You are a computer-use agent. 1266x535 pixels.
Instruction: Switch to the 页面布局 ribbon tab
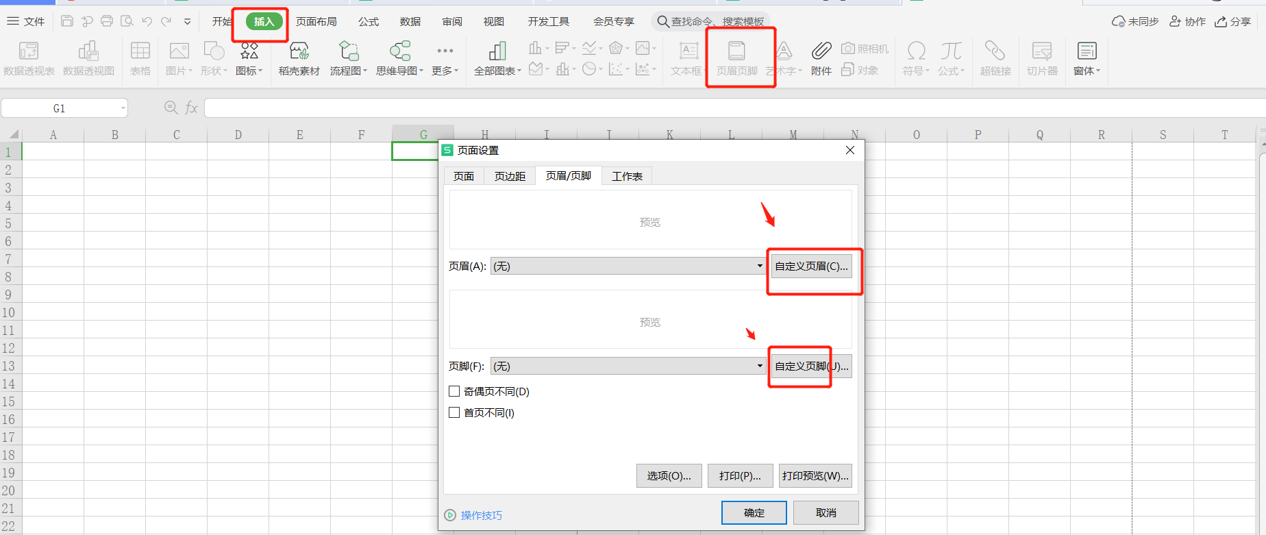point(316,21)
